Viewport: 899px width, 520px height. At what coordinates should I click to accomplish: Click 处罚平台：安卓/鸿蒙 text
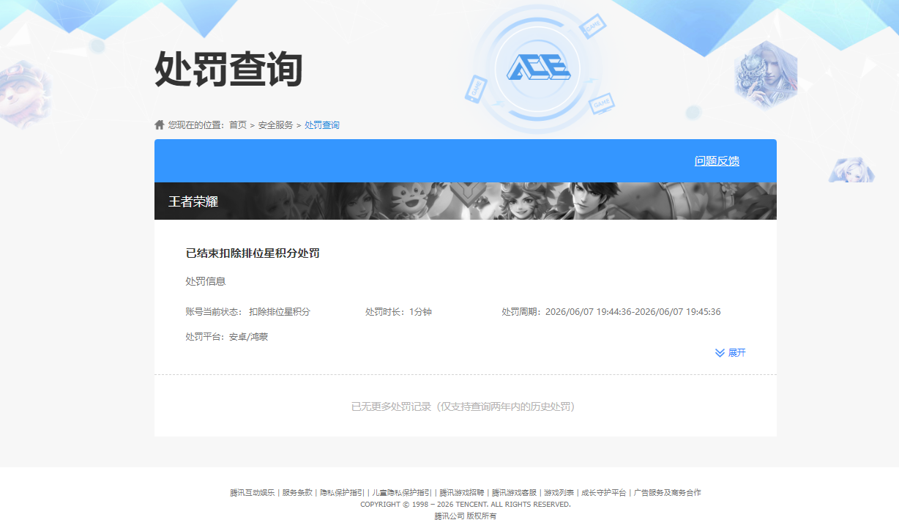227,337
